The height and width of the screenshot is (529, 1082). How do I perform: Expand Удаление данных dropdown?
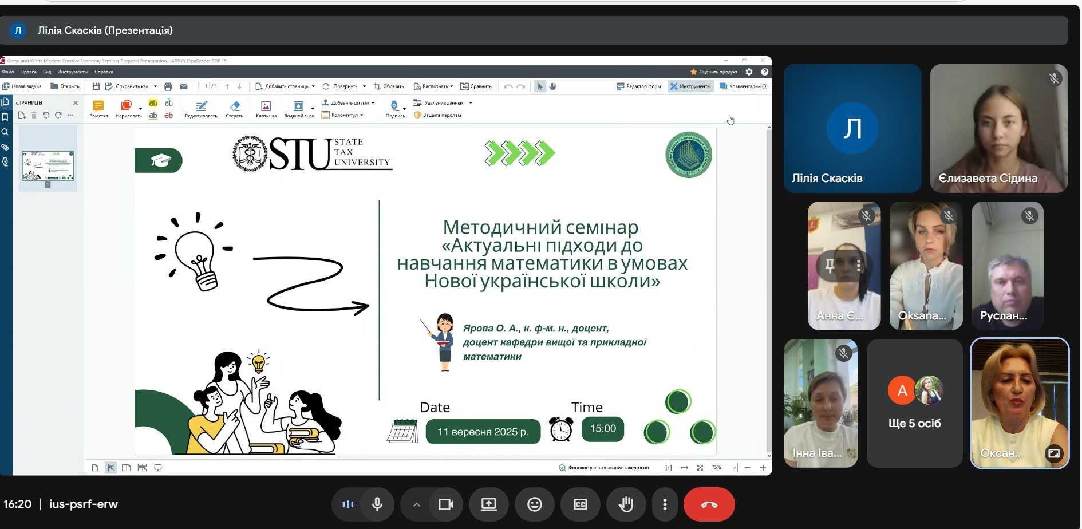[x=471, y=103]
